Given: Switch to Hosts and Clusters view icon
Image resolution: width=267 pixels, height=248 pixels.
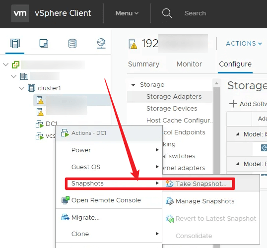Looking at the screenshot, I should coord(15,44).
